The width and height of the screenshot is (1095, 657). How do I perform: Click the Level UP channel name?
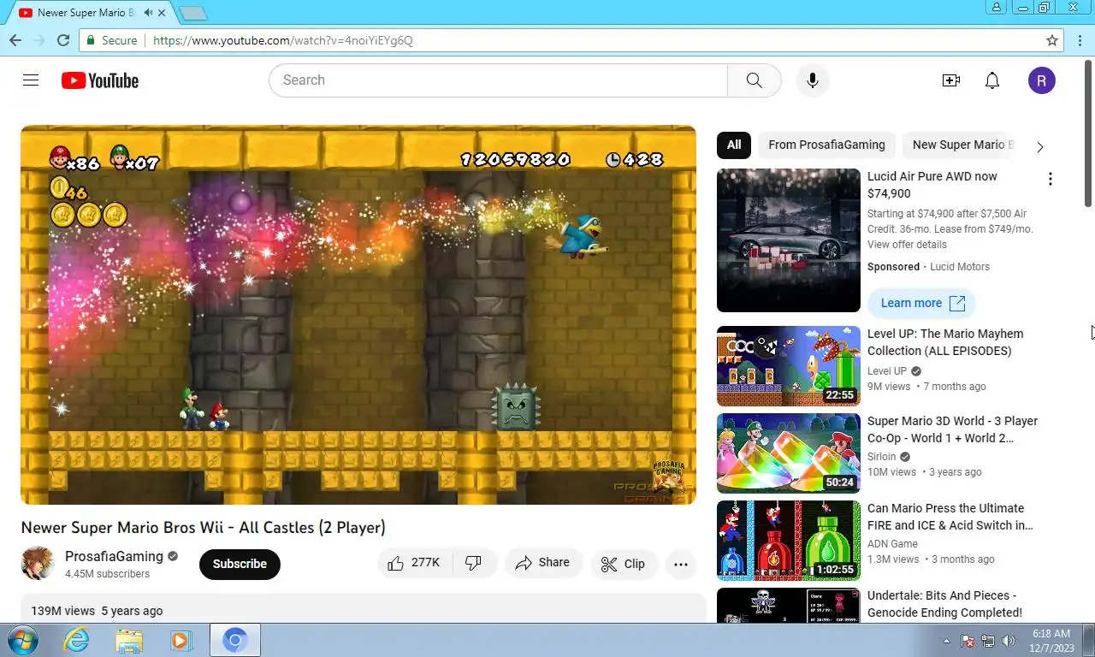[x=887, y=371]
